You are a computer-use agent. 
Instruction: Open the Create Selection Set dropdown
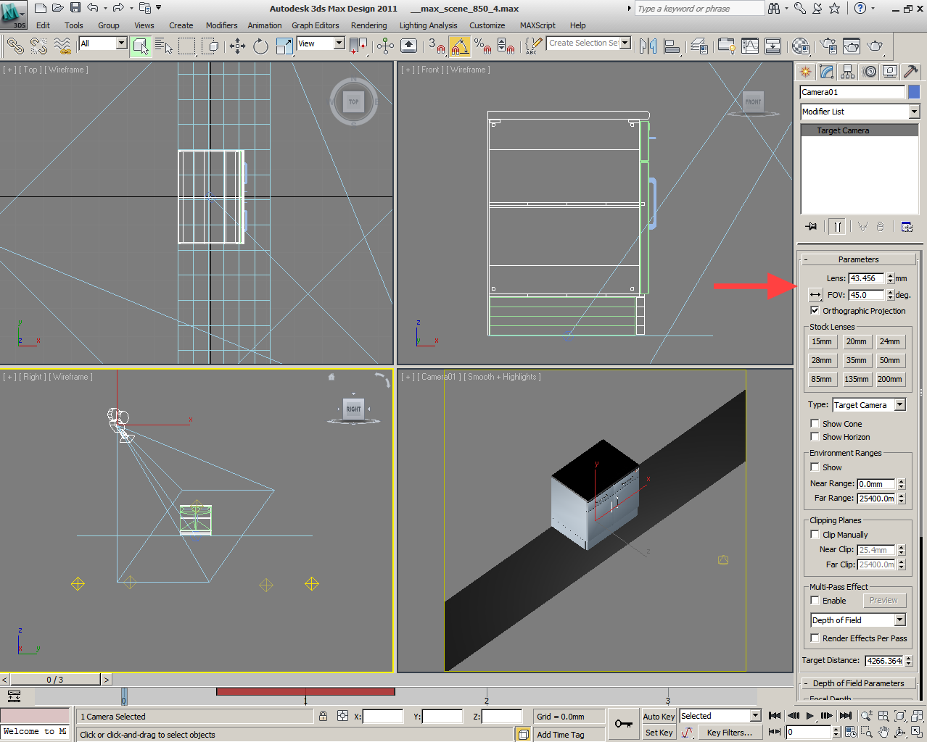pyautogui.click(x=588, y=43)
